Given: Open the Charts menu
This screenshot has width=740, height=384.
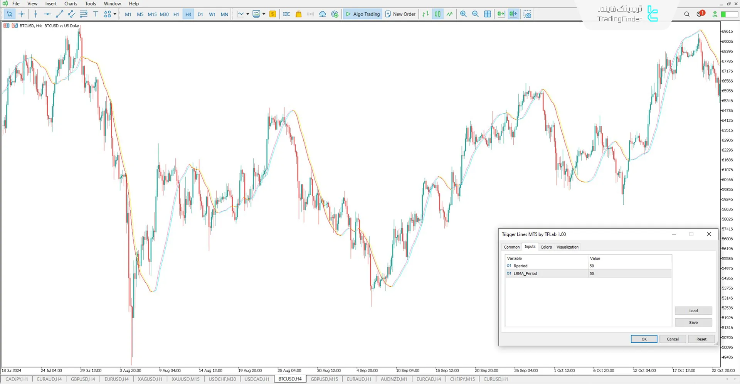Looking at the screenshot, I should pyautogui.click(x=70, y=3).
